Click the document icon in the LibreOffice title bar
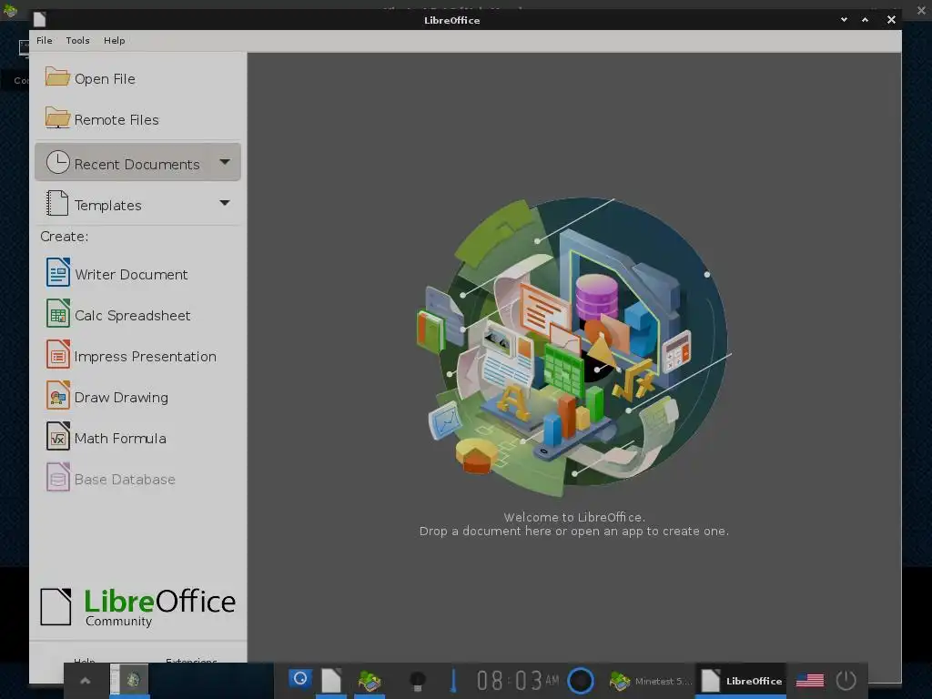This screenshot has height=699, width=932. (39, 20)
